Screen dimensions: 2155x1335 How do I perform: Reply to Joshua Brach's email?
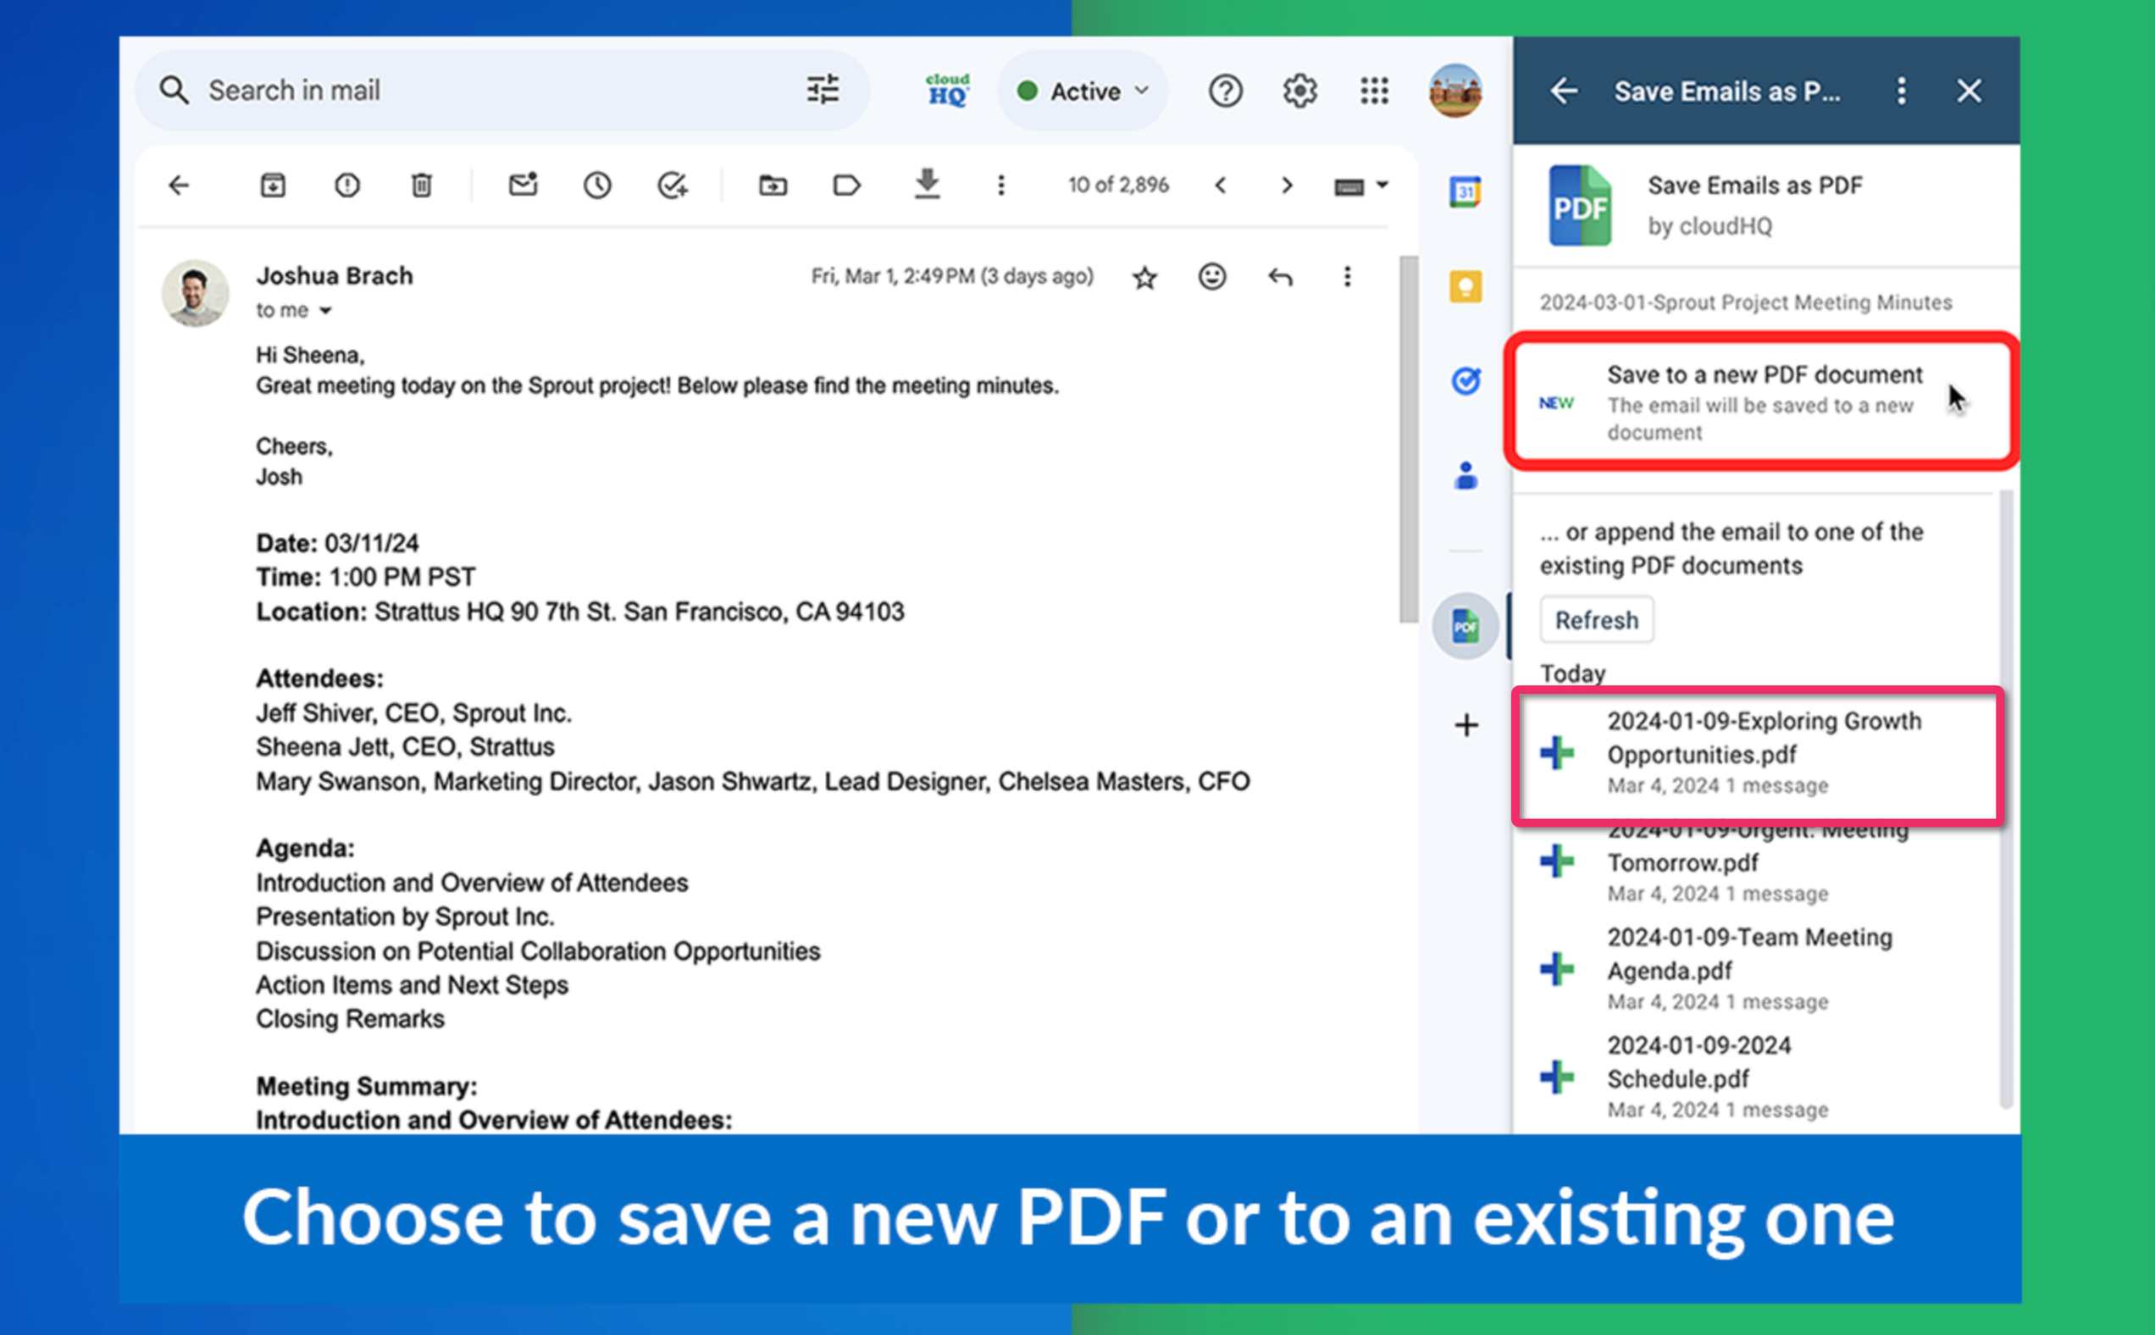coord(1280,277)
